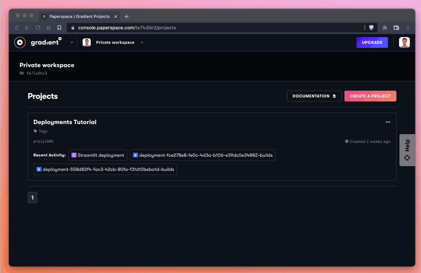Click the Tags label icon
The height and width of the screenshot is (273, 421).
(35, 131)
